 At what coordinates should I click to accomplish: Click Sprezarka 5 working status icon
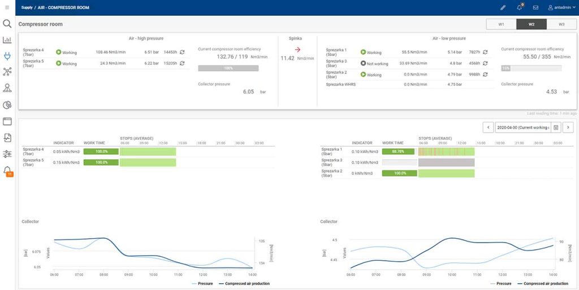(58, 63)
